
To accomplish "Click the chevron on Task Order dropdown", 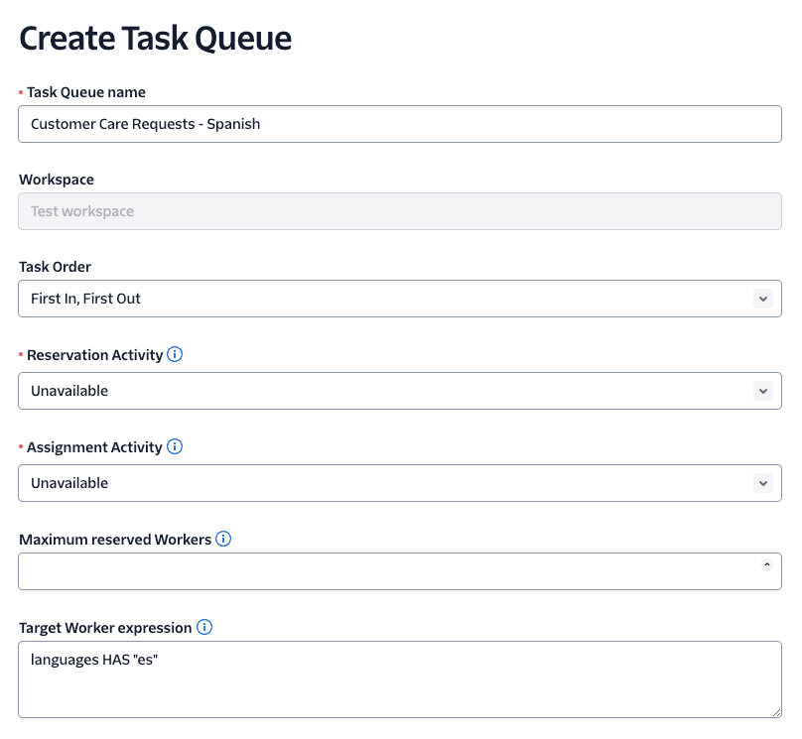I will click(763, 298).
